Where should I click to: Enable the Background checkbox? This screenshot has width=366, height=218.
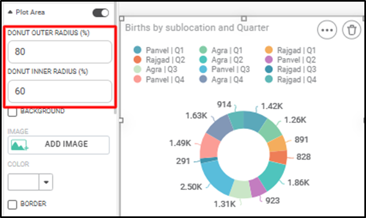(13, 111)
